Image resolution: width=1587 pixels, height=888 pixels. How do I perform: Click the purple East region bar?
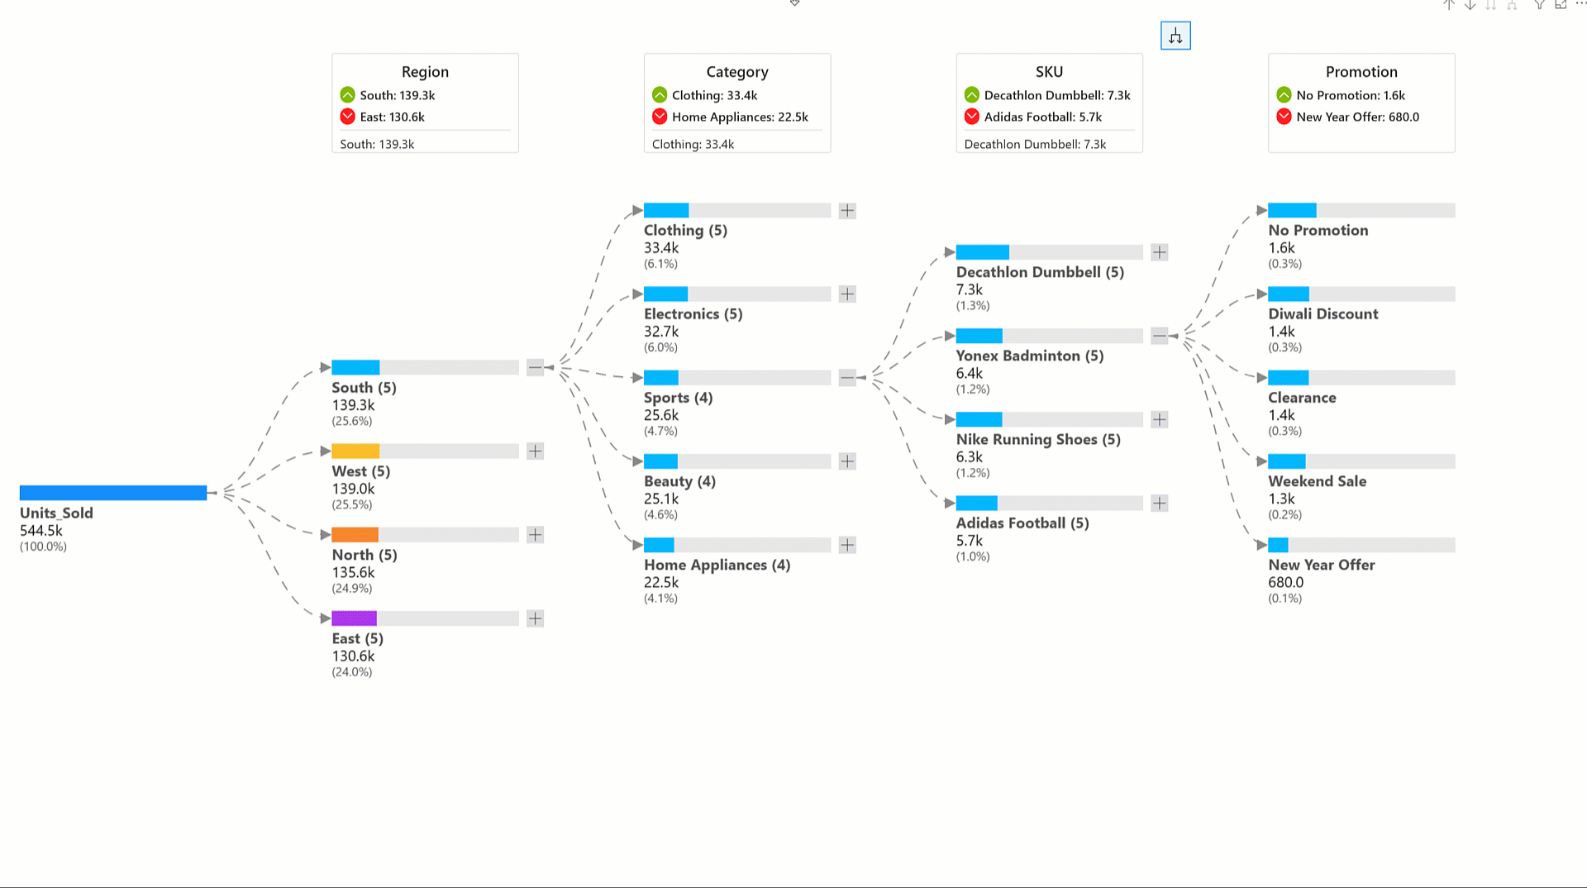354,618
